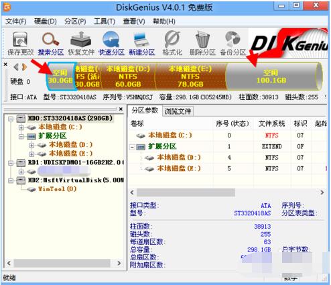This screenshot has width=331, height=285.
Task: Click the DiskGenius app icon in the title bar
Action: [x=7, y=7]
